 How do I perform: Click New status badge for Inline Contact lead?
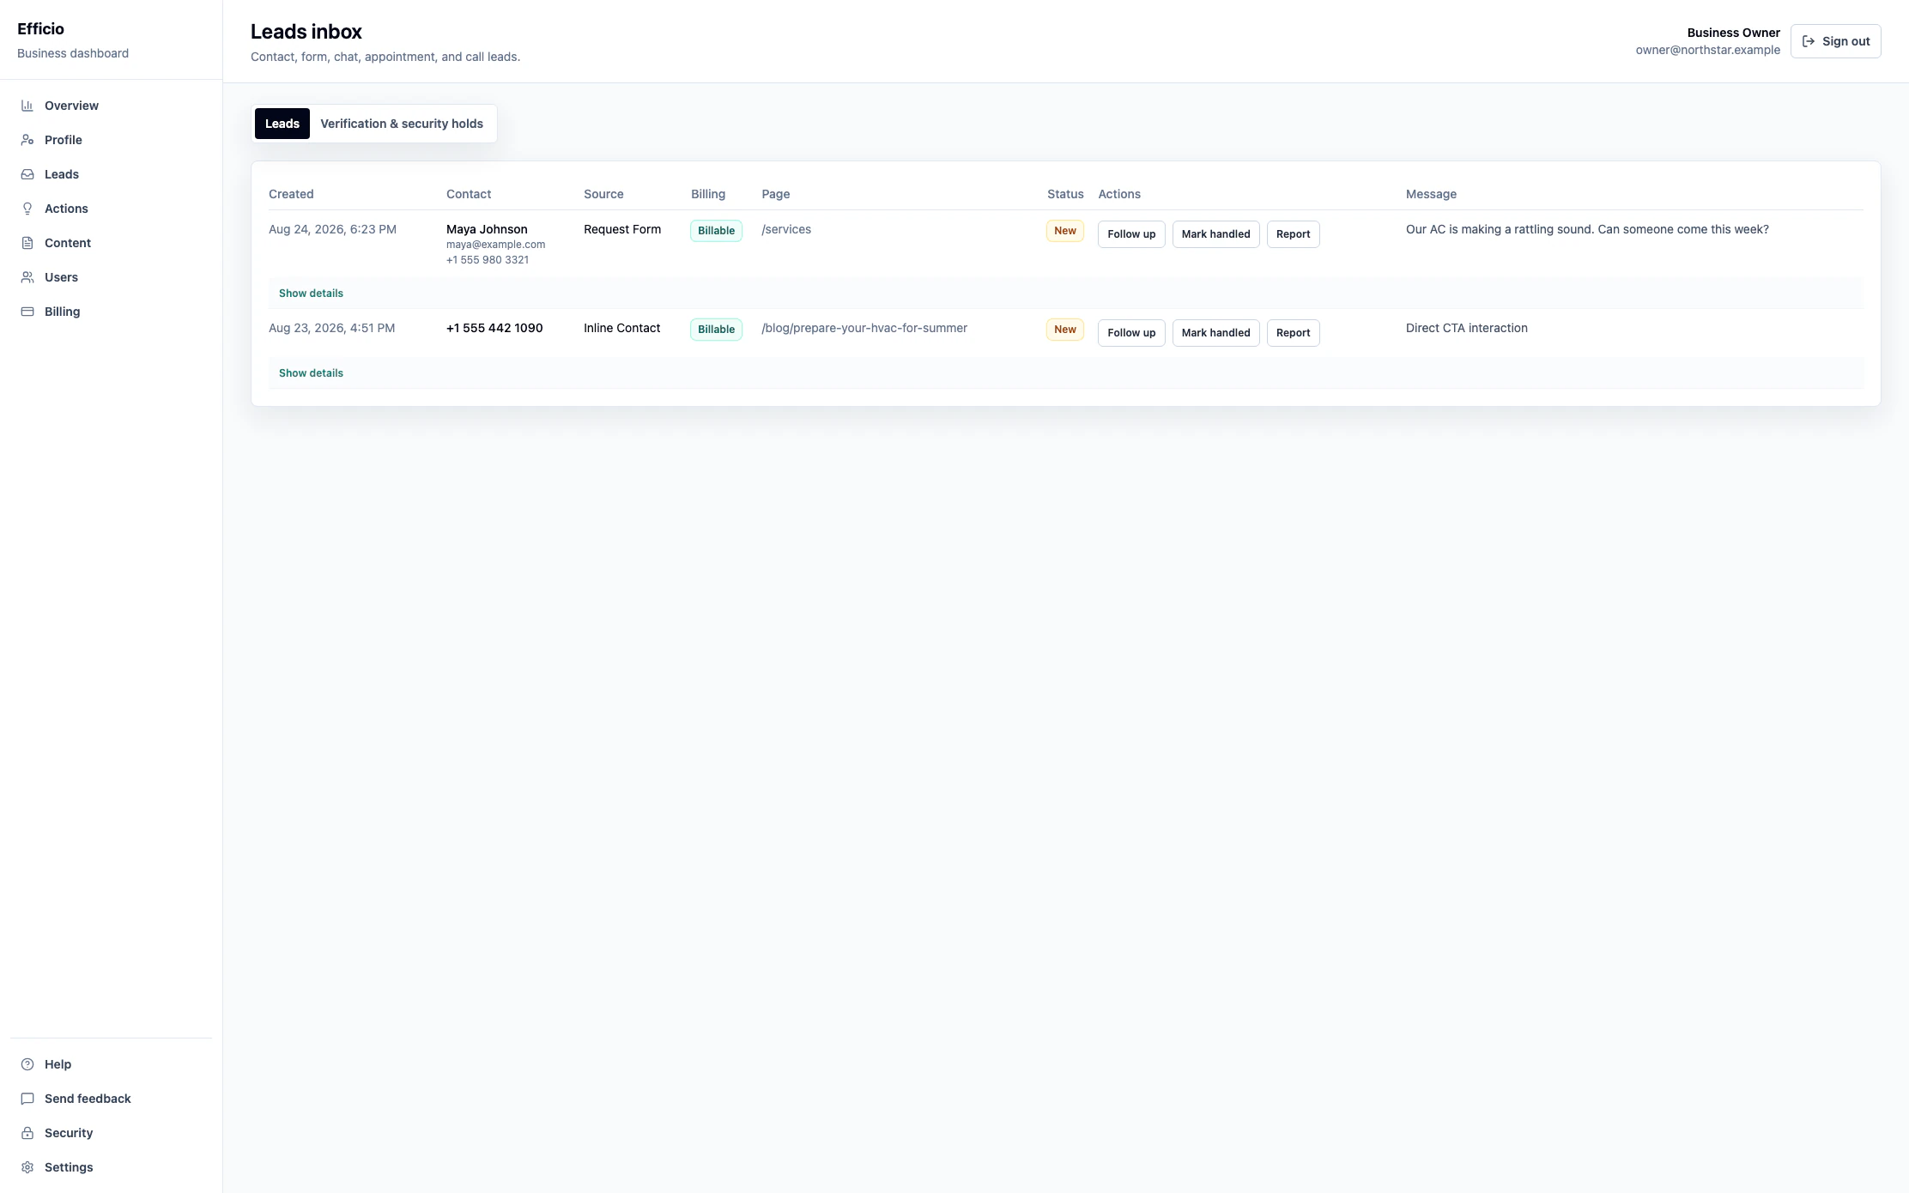[x=1064, y=330]
